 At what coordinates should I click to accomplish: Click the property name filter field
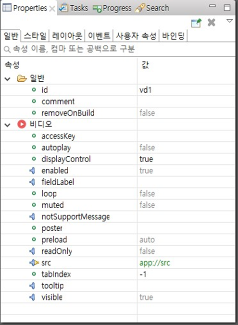(119, 50)
